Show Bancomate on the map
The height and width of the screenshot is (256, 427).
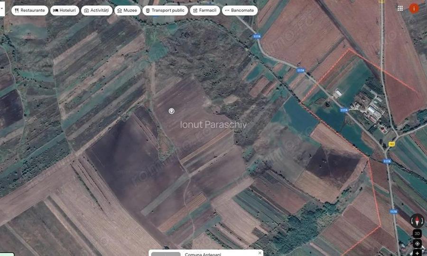click(240, 10)
